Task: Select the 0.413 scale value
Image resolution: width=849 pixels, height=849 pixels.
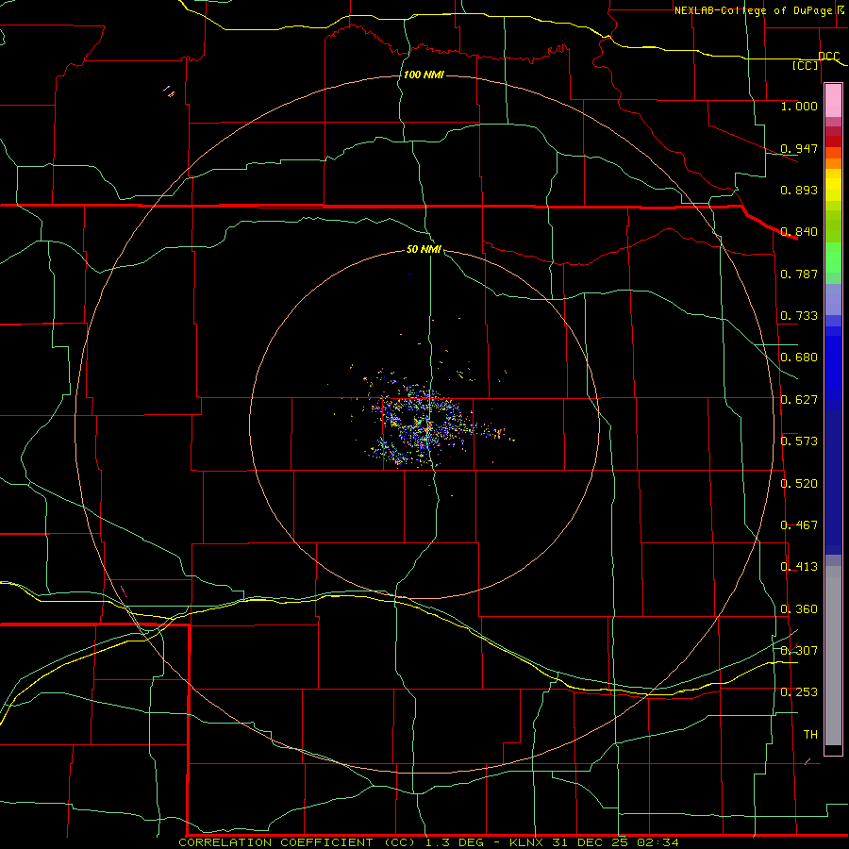Action: click(x=799, y=567)
